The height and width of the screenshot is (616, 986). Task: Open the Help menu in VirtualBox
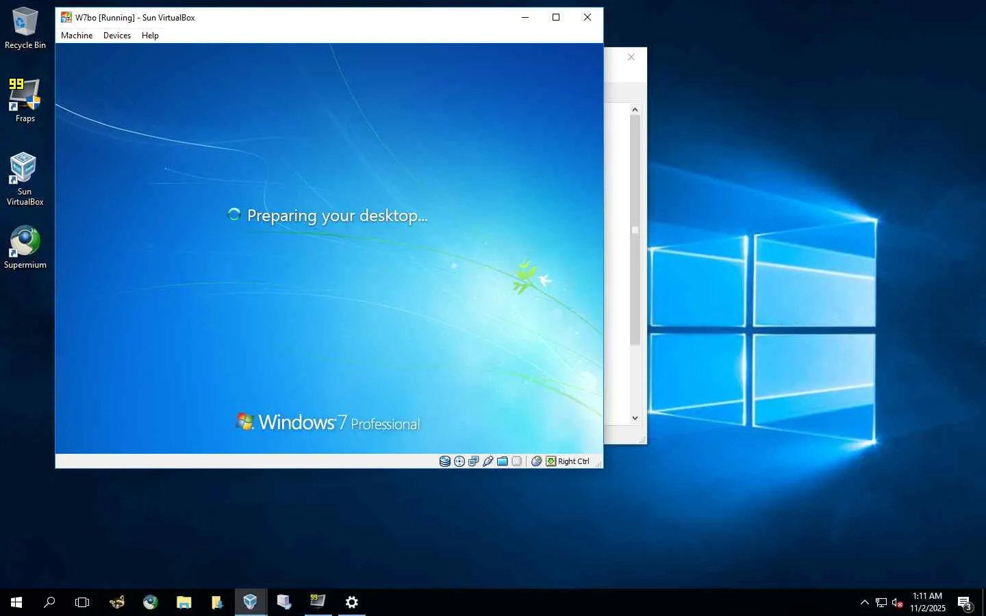click(x=150, y=36)
